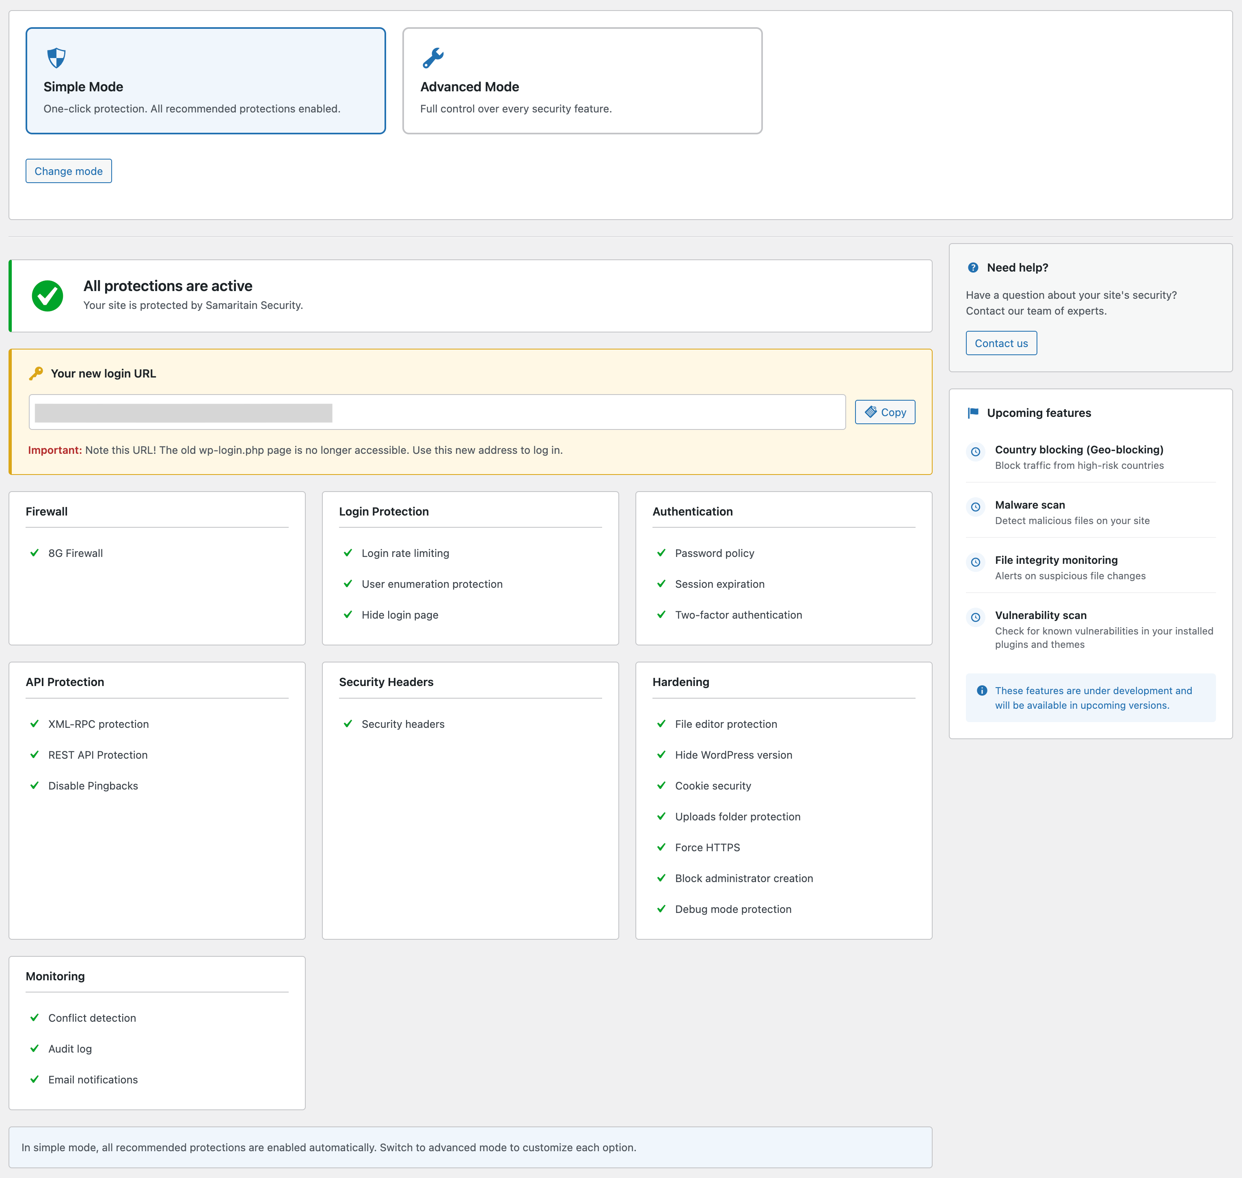Click the question mark Need help icon
Image resolution: width=1242 pixels, height=1178 pixels.
[x=973, y=268]
